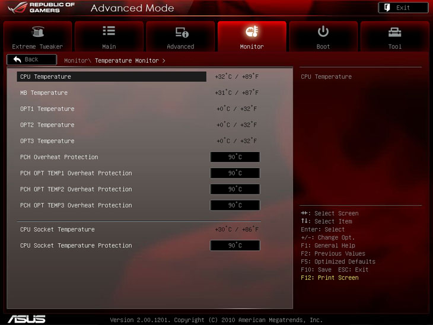Click the Back arrow icon
Screen dimensions: 433x325
(x=17, y=59)
